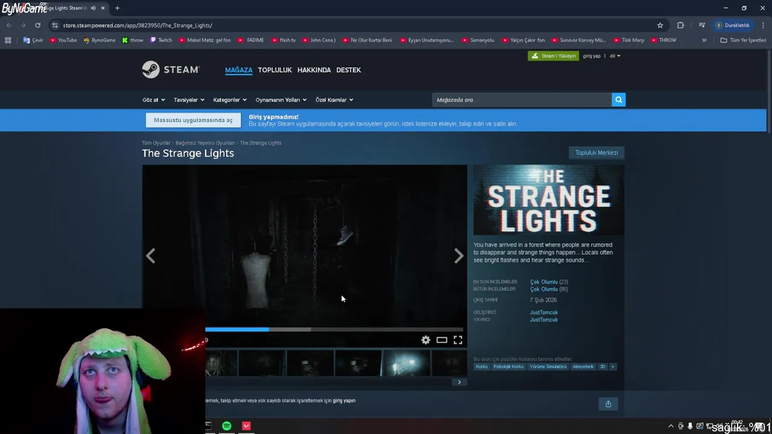This screenshot has width=772, height=434.
Task: Click the bold giriş yapın link below media
Action: coord(344,401)
